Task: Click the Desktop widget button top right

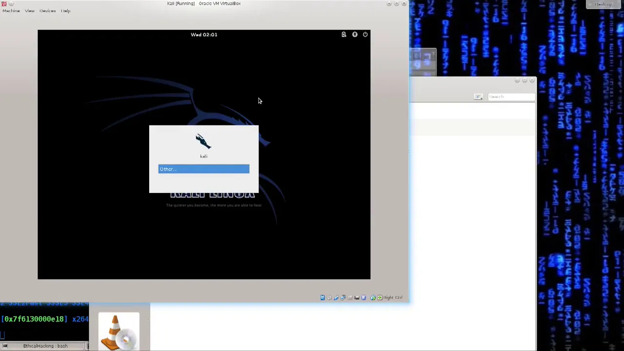Action: pyautogui.click(x=604, y=4)
